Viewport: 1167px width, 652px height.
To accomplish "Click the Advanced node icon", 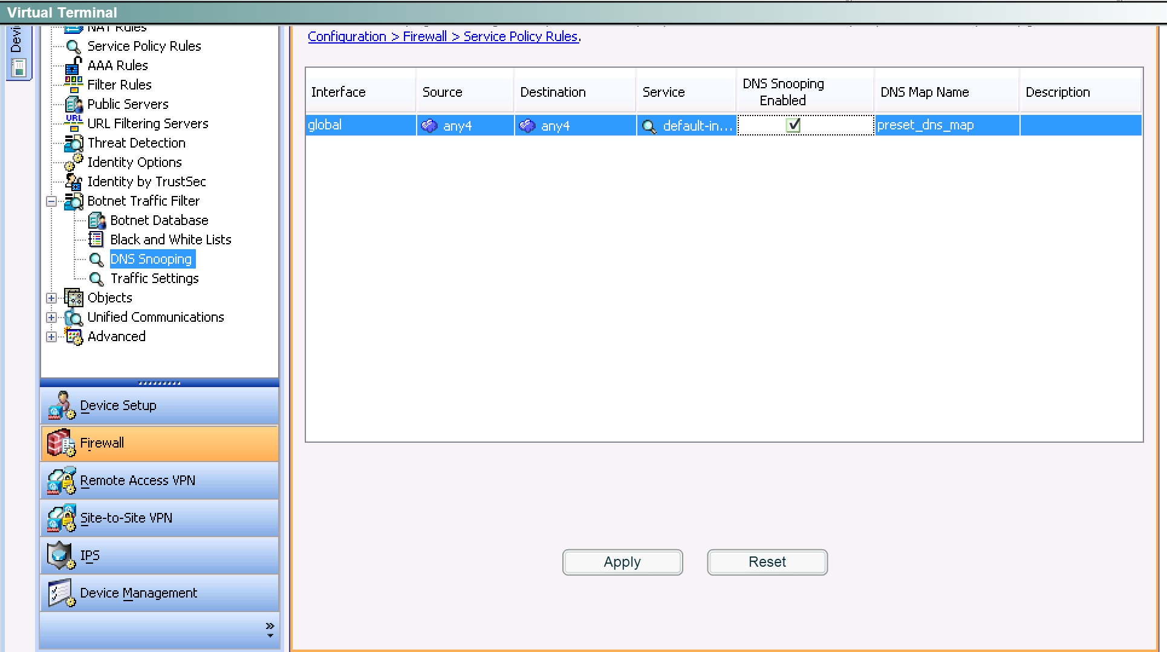I will tap(74, 336).
